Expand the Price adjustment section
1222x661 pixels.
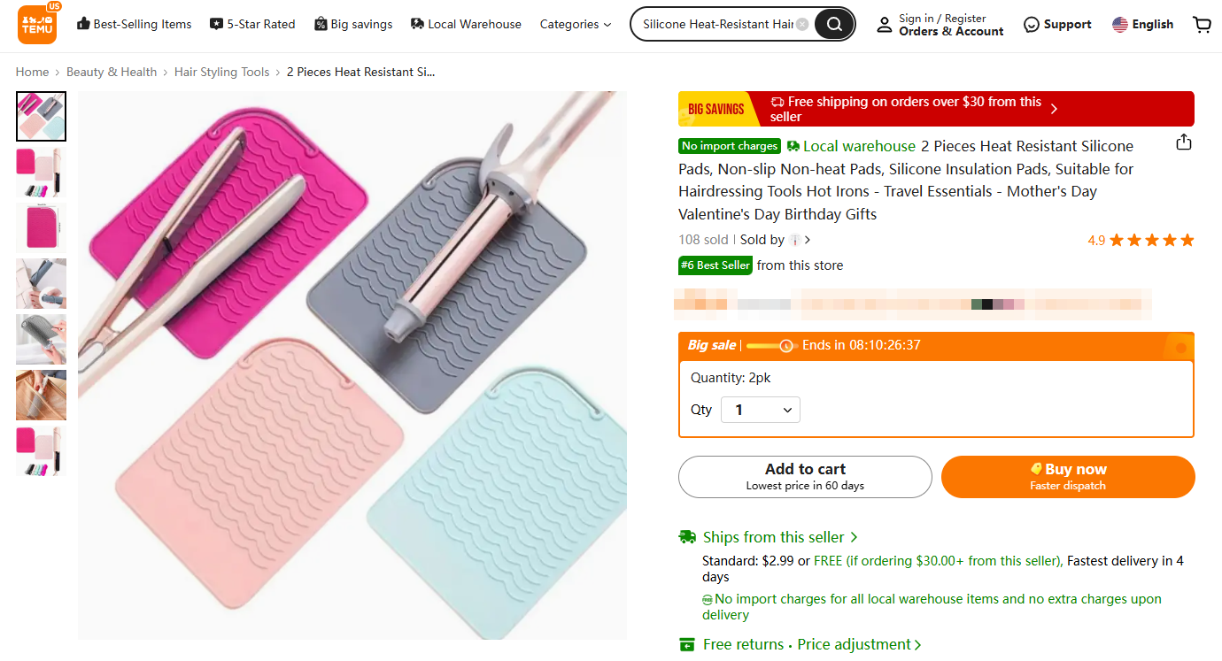853,644
